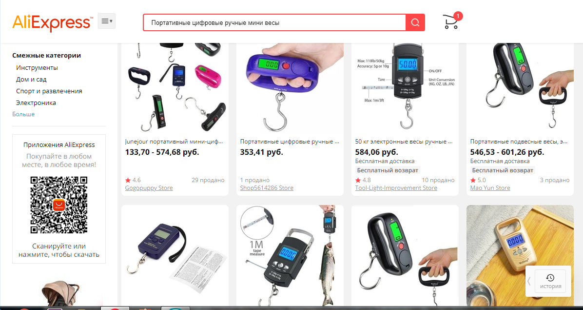Viewport: 583px width, 310px height.
Task: Select Дом и сад category
Action: click(x=31, y=79)
